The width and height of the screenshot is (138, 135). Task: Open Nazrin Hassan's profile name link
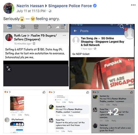click(30, 6)
